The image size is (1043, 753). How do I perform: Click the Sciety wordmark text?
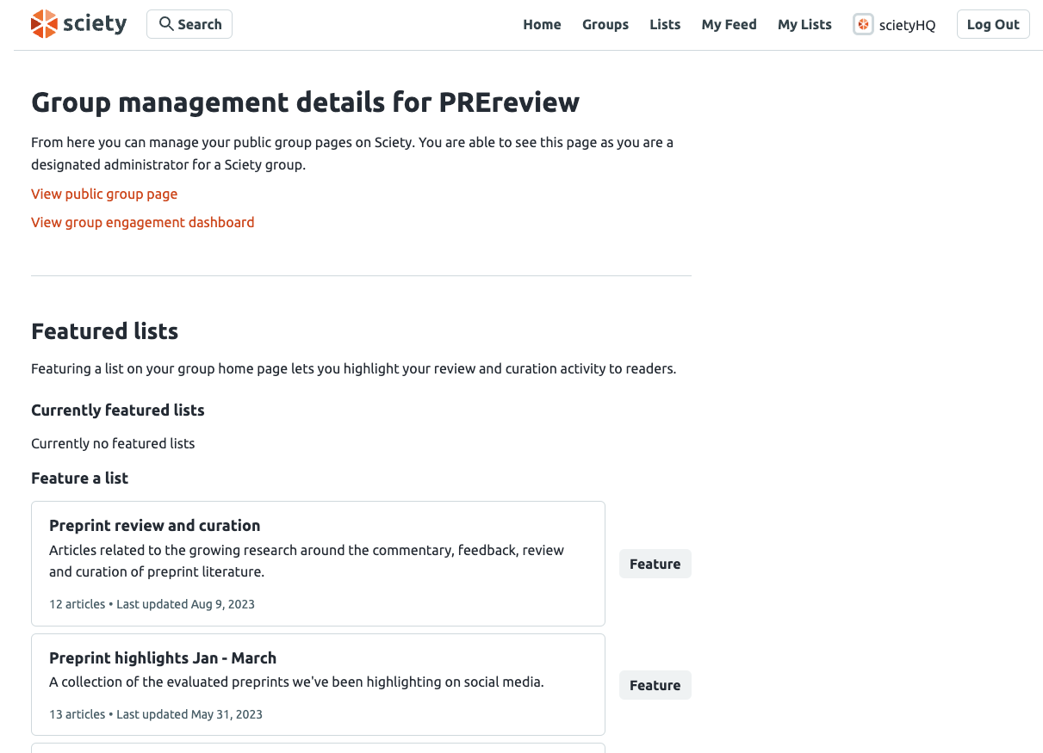95,24
